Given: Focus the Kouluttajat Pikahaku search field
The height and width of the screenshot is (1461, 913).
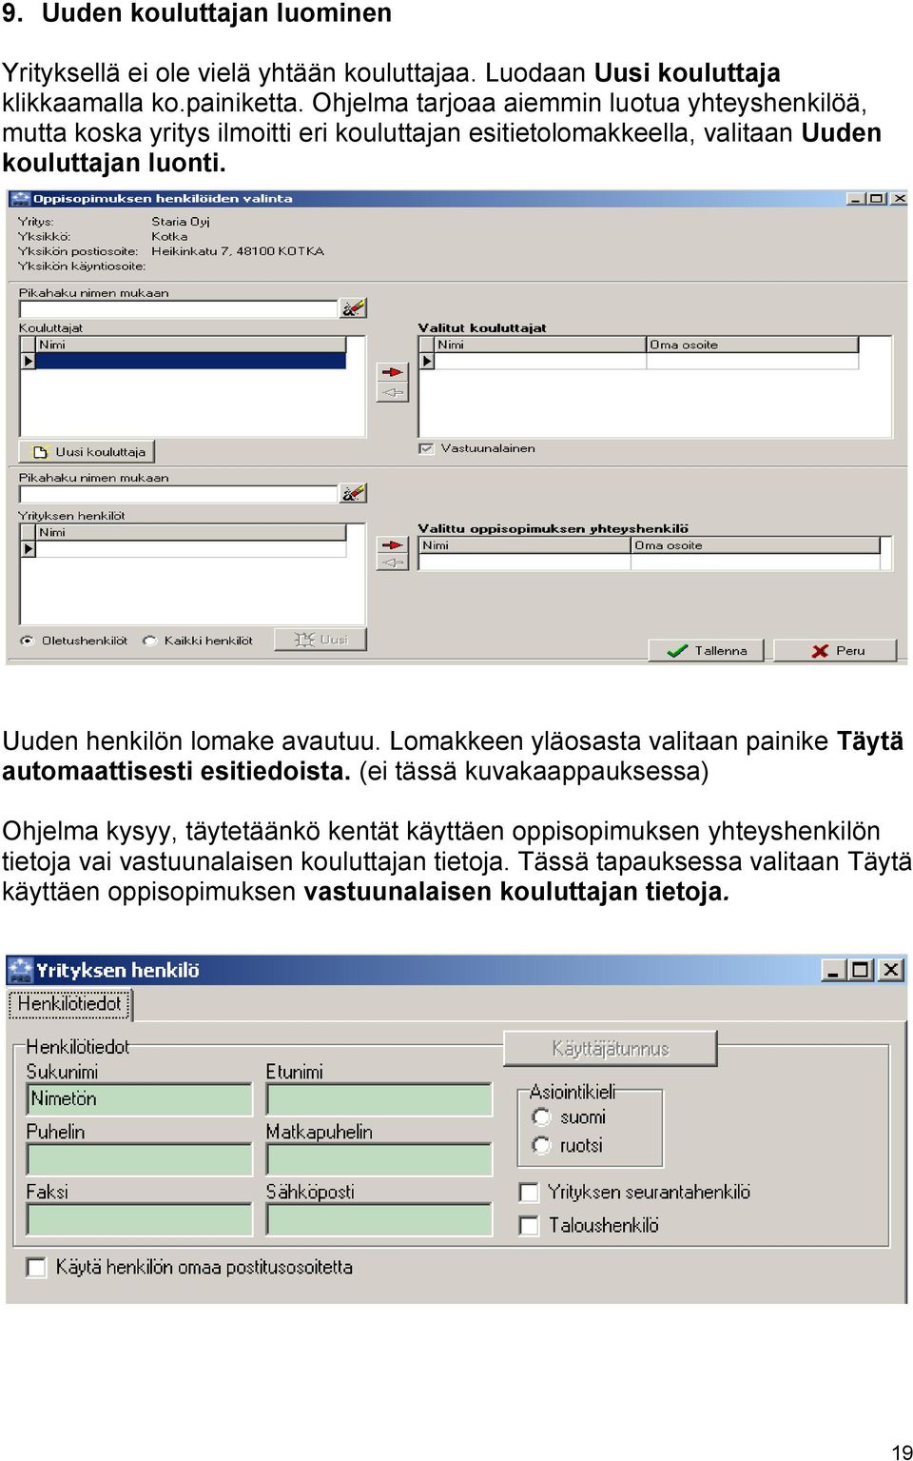Looking at the screenshot, I should coord(179,309).
